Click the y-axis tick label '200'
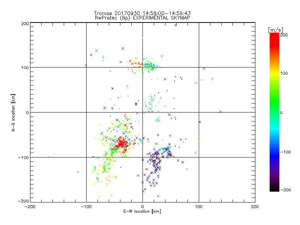 point(25,24)
